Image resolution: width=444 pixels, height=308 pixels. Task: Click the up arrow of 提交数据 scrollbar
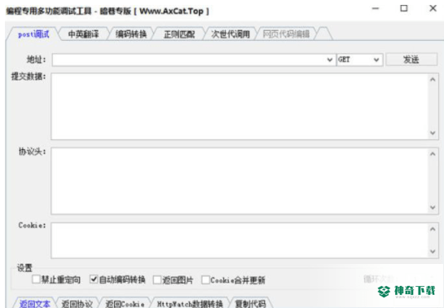(433, 80)
